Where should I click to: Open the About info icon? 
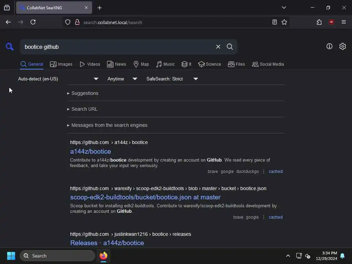click(329, 46)
